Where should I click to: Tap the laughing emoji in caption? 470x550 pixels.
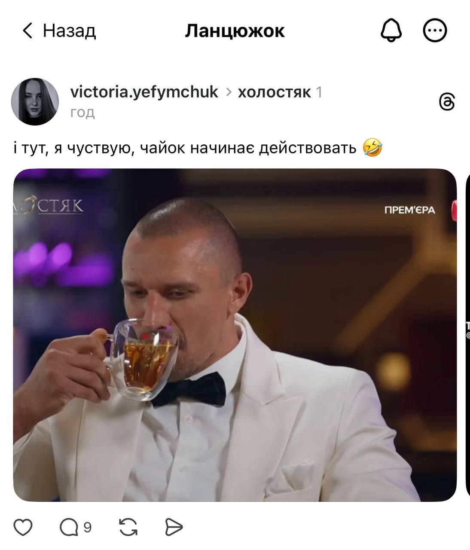tap(372, 148)
